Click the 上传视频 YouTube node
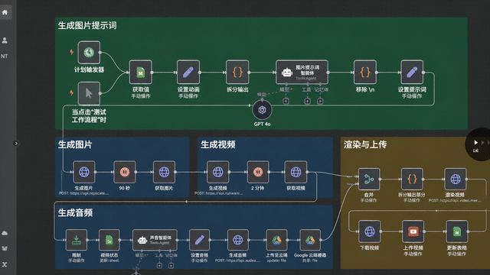The height and width of the screenshot is (275, 490). (413, 231)
